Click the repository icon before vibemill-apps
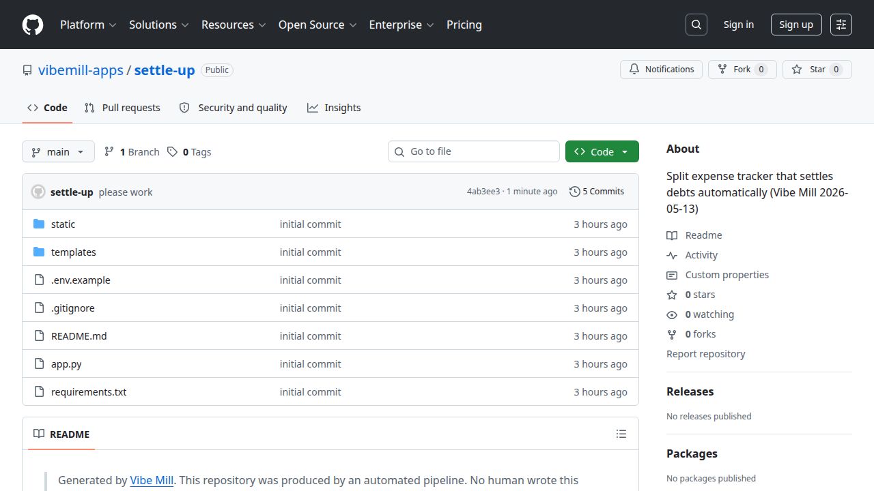 pos(27,70)
